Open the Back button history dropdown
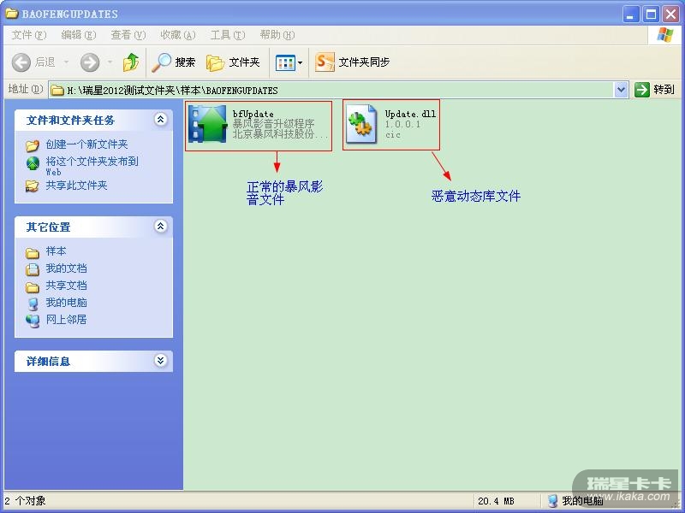The width and height of the screenshot is (685, 513). (66, 62)
